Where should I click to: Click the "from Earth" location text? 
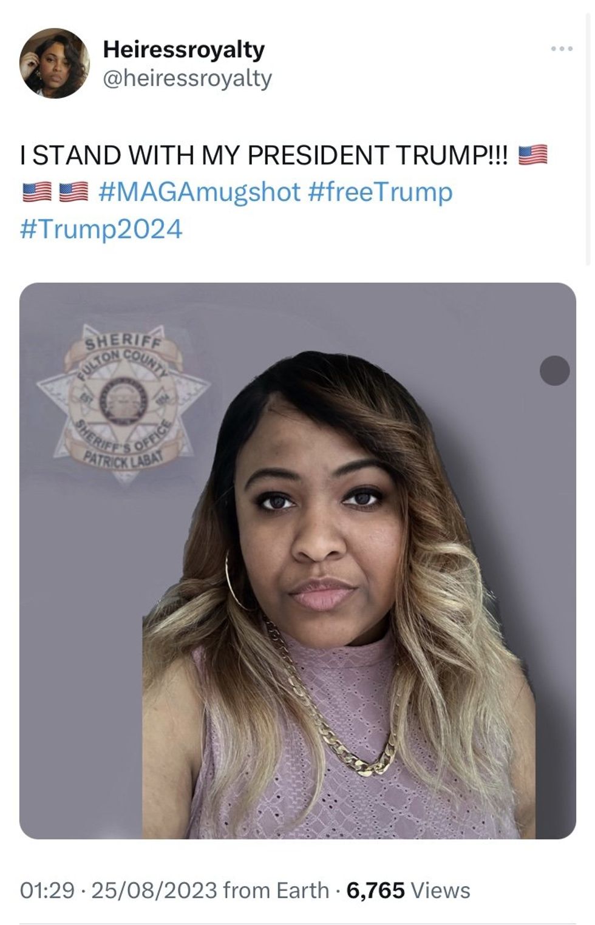(276, 890)
